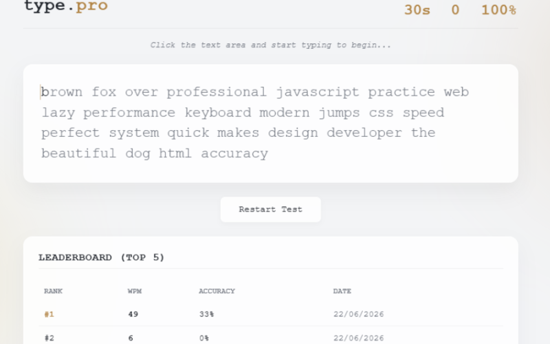Click the 30s timer readout
Image resolution: width=550 pixels, height=344 pixels.
(x=417, y=10)
